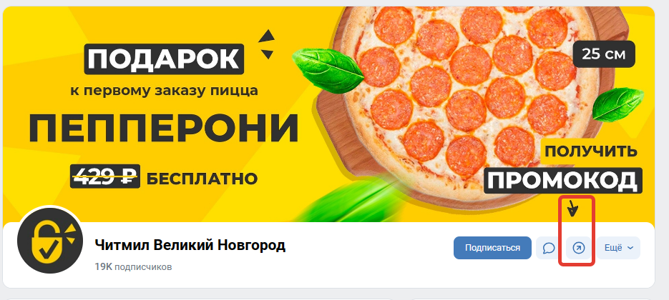Click the к первому заказу пицца text

tap(164, 91)
